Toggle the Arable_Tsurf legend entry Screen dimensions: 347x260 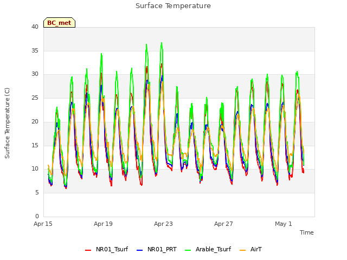click(208, 249)
